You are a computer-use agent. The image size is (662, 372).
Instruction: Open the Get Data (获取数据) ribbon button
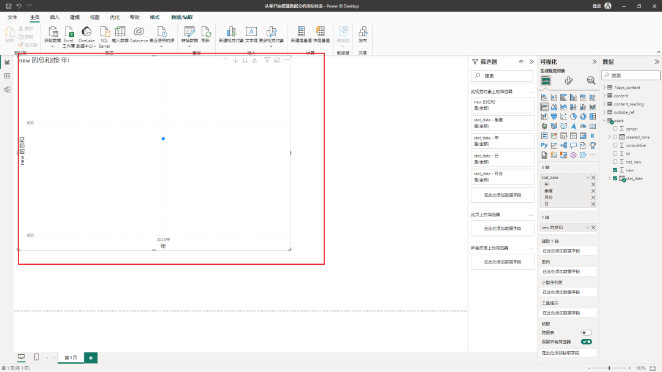click(52, 35)
